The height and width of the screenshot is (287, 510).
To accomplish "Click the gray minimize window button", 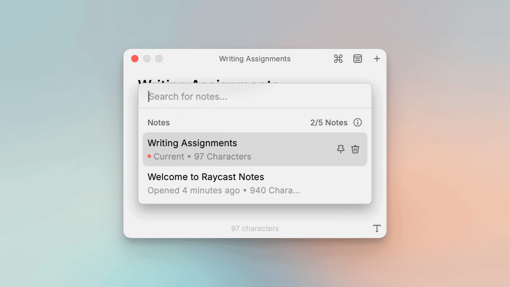I will (x=147, y=59).
